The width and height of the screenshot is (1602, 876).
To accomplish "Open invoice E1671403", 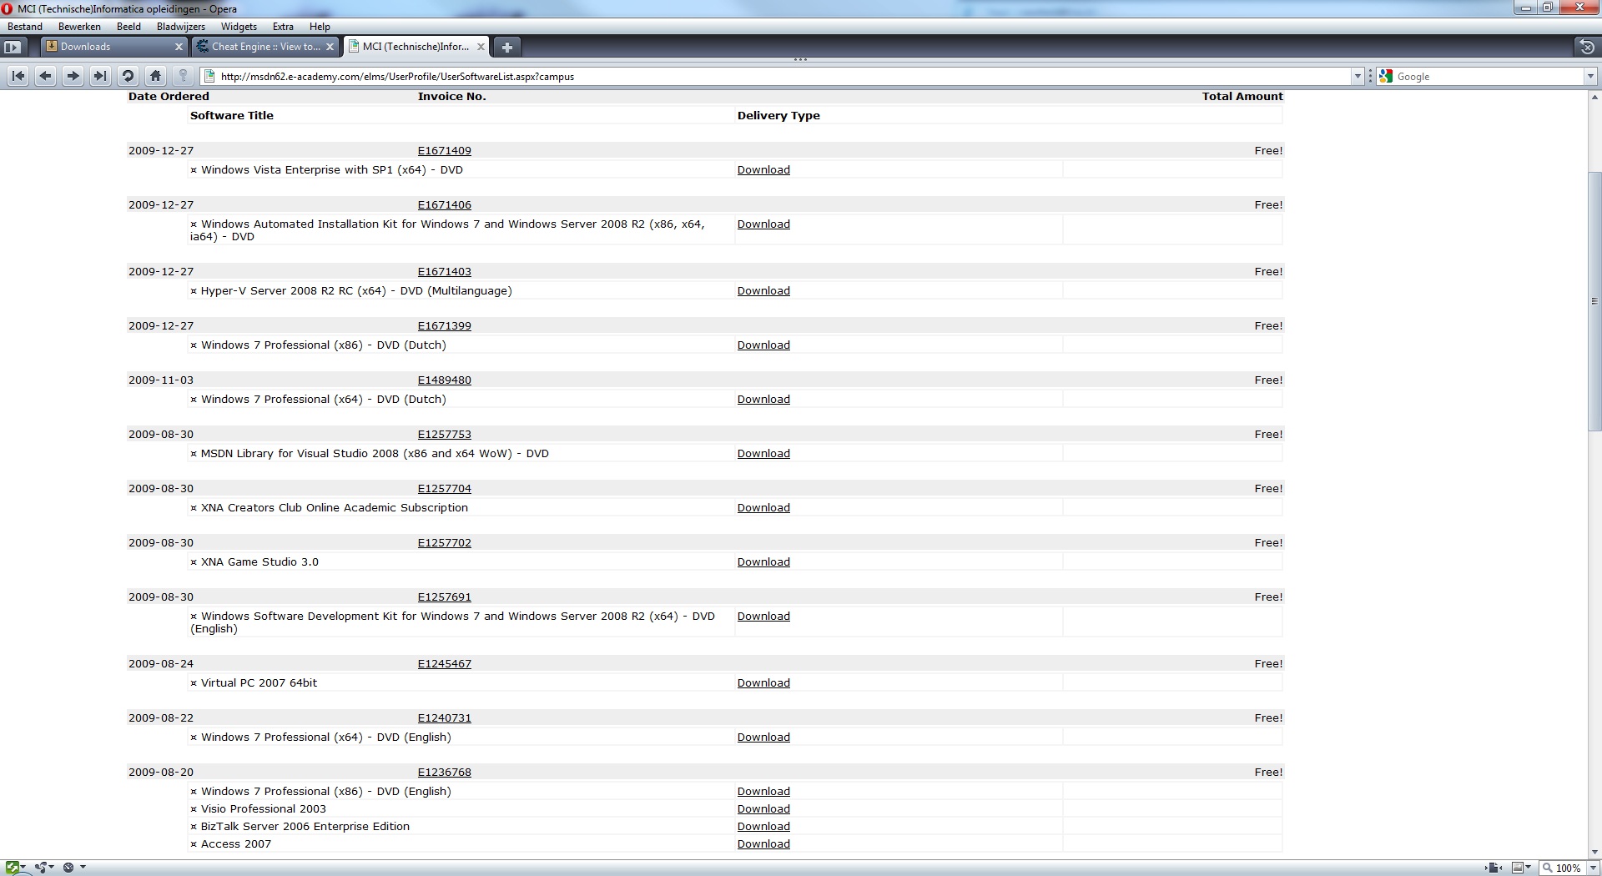I will point(445,272).
